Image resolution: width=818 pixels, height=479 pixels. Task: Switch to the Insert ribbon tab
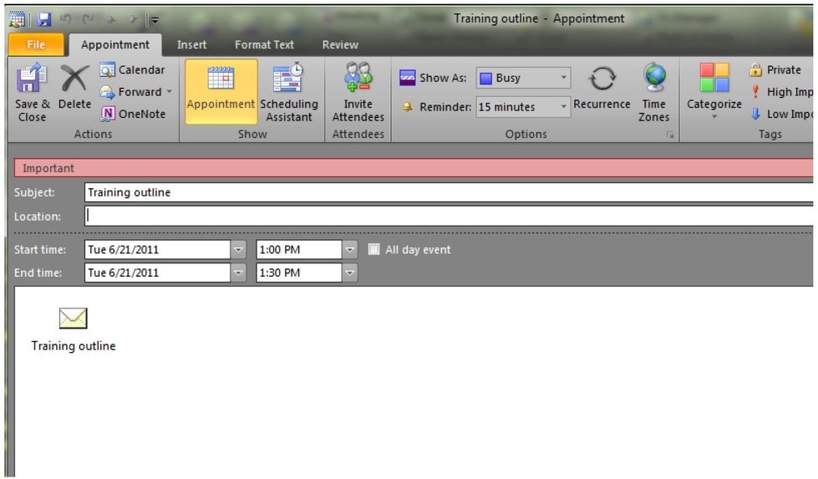pyautogui.click(x=191, y=45)
